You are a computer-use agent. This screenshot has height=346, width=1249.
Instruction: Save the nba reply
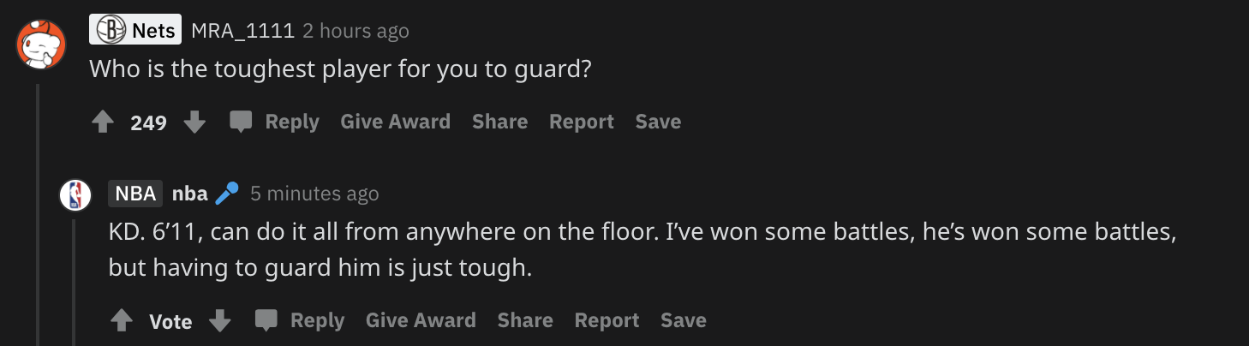pyautogui.click(x=683, y=321)
